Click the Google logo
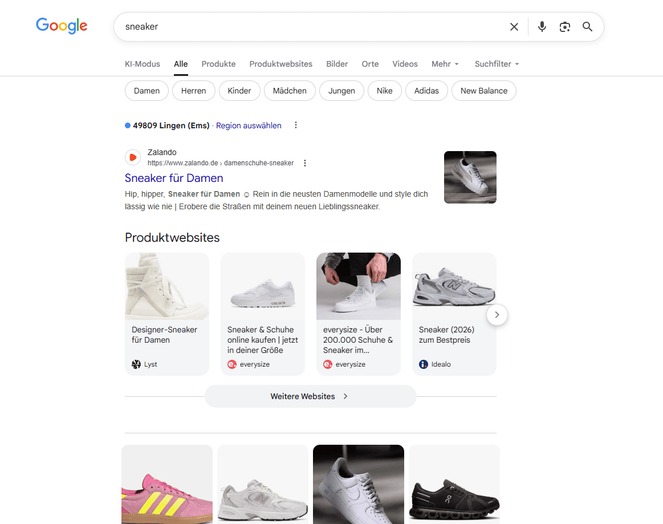The image size is (663, 524). [62, 26]
